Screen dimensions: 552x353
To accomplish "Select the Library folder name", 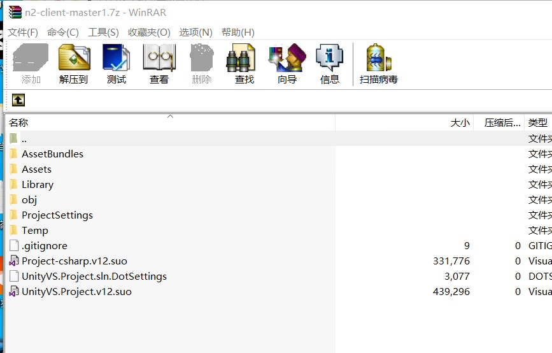I will tap(38, 185).
